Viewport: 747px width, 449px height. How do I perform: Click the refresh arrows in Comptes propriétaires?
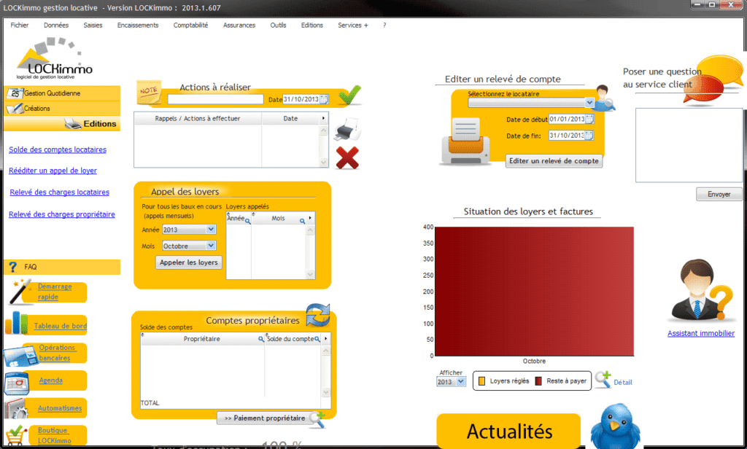point(318,316)
